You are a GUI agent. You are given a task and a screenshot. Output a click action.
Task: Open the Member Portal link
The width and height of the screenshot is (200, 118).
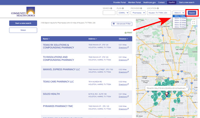pos(134,2)
